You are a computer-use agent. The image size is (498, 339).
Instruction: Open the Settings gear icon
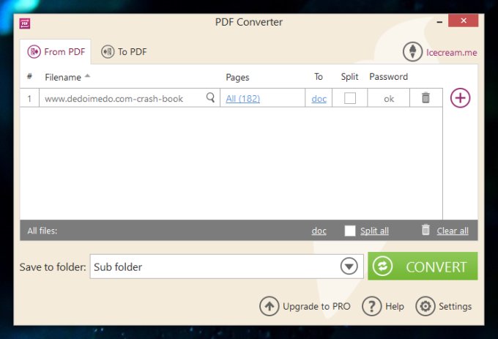[x=425, y=306]
